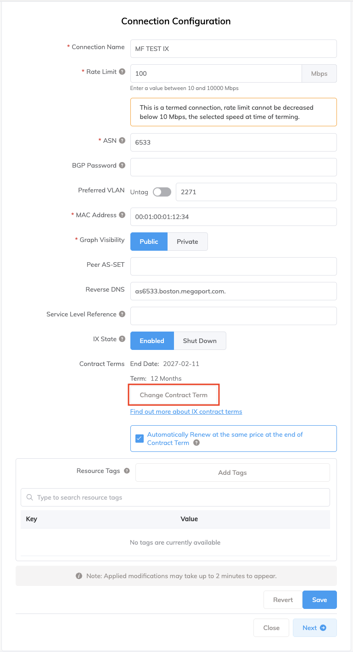Click the auto-renew contract term help icon

pyautogui.click(x=196, y=443)
